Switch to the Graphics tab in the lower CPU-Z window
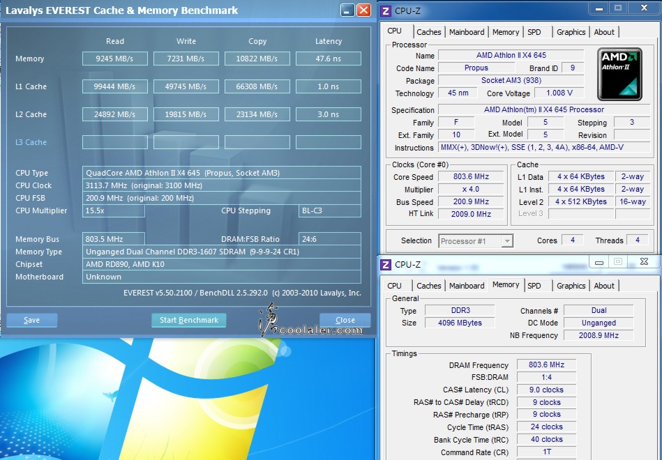 click(571, 286)
